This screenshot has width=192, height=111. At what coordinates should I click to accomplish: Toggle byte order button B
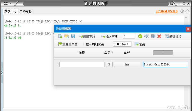click(109, 64)
